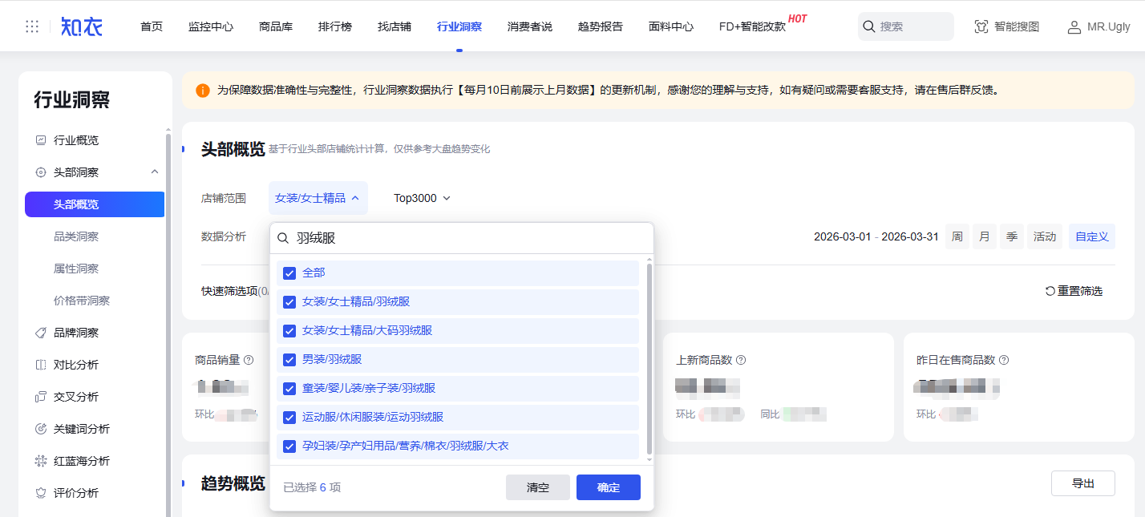The image size is (1145, 517).
Task: Open 商品库 in top navigation
Action: 276,26
